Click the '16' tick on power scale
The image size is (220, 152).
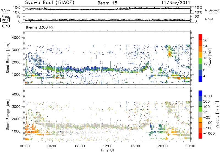click(205, 58)
